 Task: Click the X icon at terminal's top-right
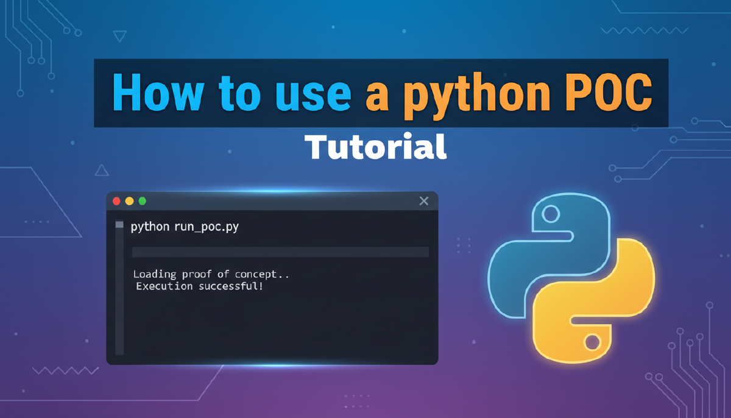(424, 201)
